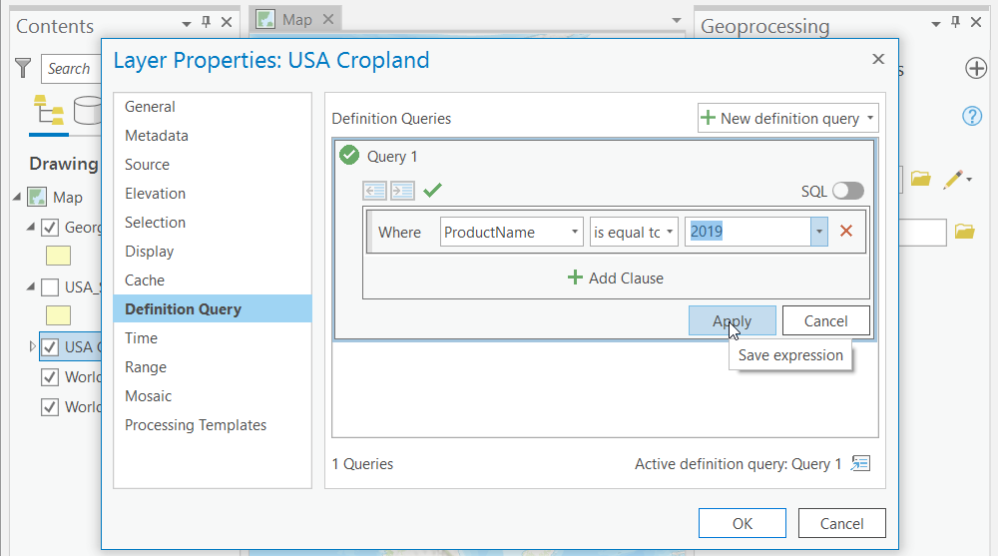Viewport: 998px width, 556px height.
Task: Select List By Data Source cylinder icon
Action: click(88, 110)
